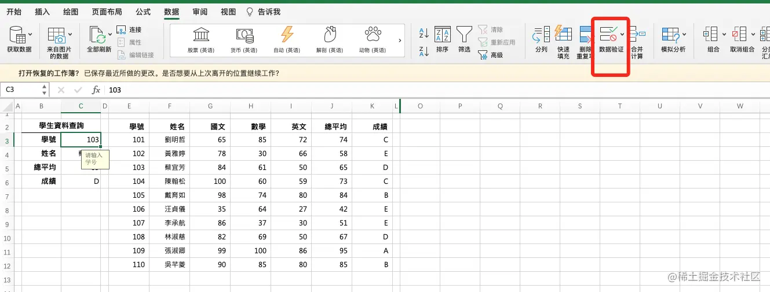Viewport: 770px width, 292px height.
Task: Switch to the 公式 tab
Action: click(x=143, y=12)
